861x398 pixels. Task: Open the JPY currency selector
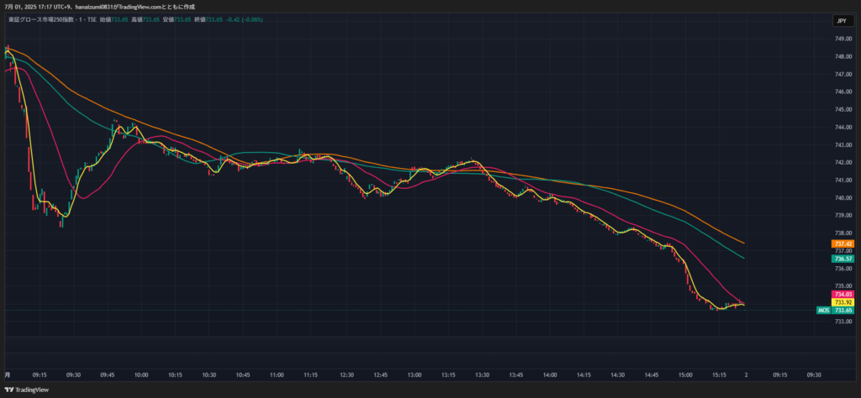pos(841,21)
